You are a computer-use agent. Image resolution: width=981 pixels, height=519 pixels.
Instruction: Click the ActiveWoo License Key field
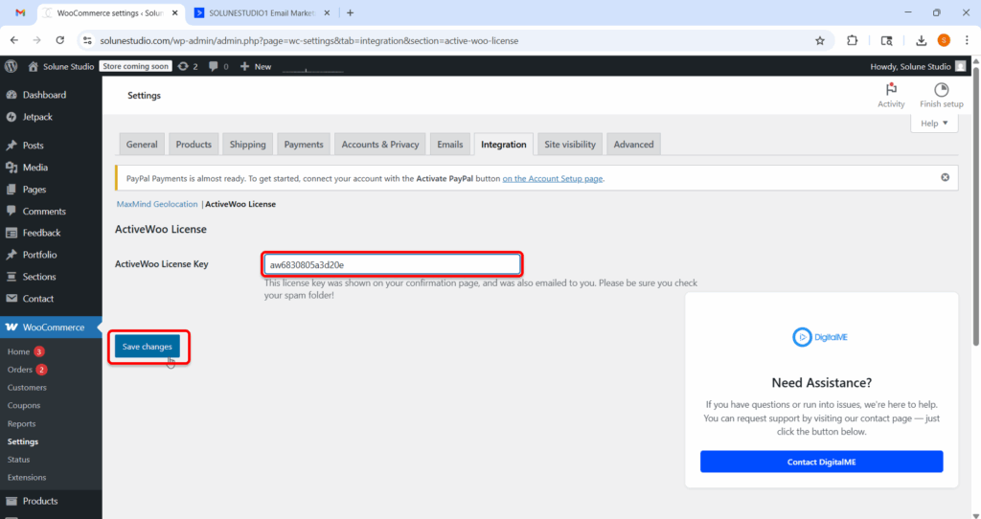pos(392,264)
